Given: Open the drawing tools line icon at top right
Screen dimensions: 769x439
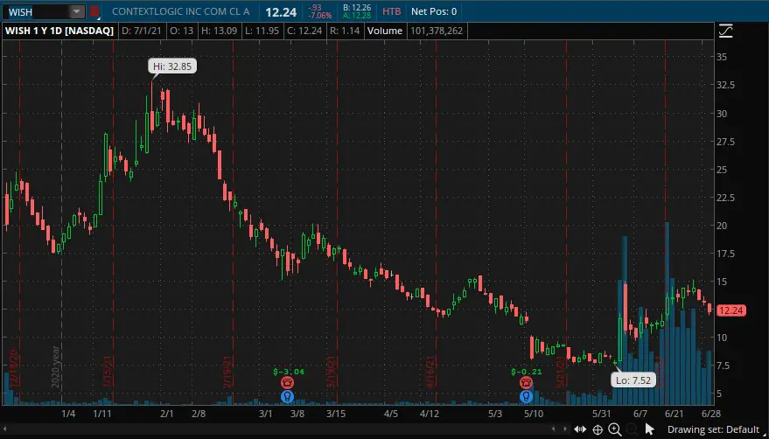Looking at the screenshot, I should coord(726,31).
